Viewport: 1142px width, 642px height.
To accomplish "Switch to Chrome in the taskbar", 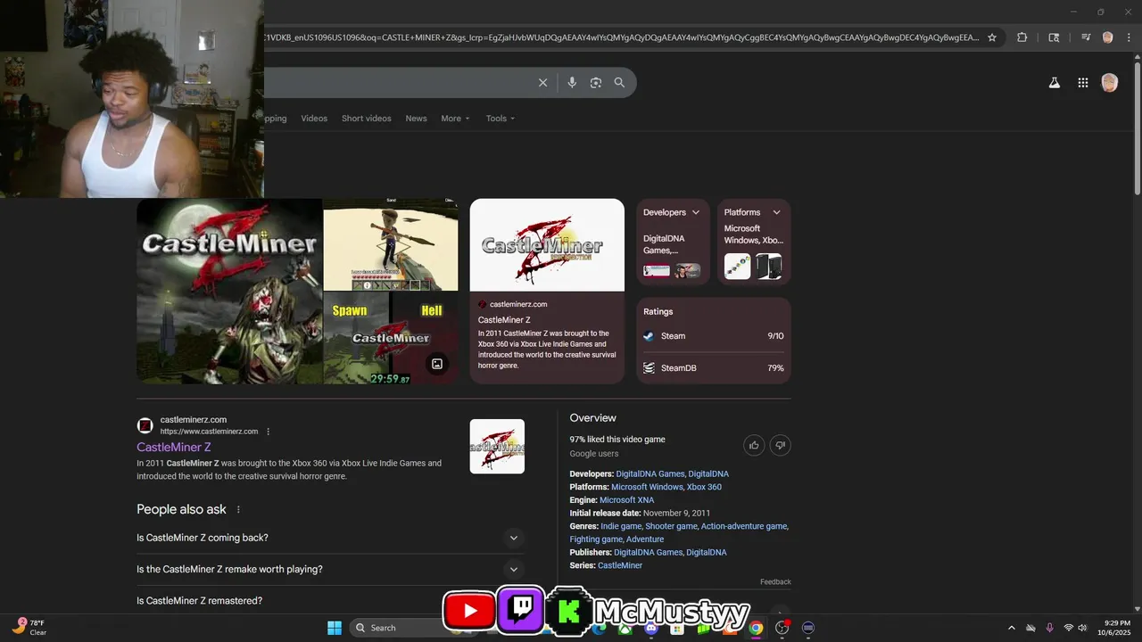I will [x=756, y=628].
